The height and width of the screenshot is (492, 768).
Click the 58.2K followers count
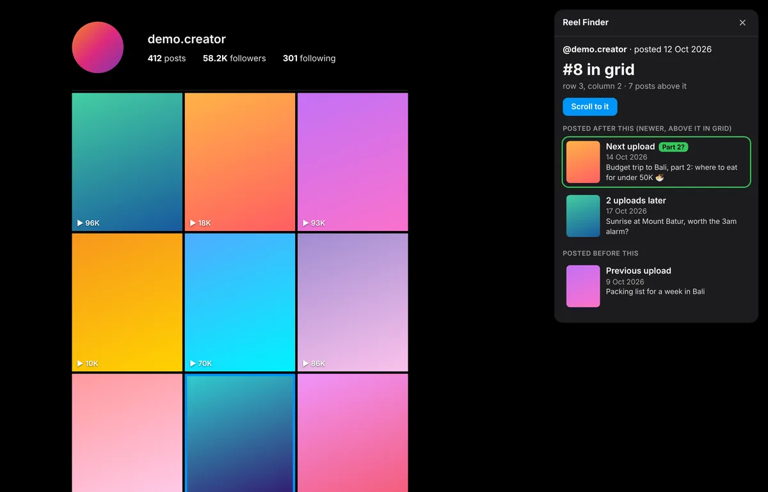click(234, 58)
